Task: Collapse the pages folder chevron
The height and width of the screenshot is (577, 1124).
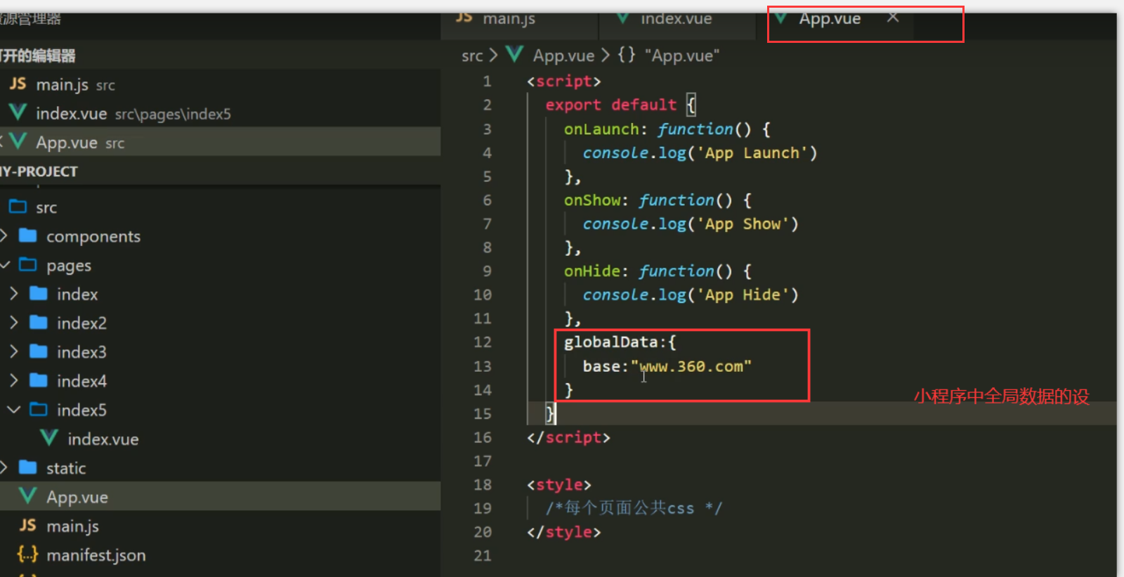Action: click(x=5, y=265)
